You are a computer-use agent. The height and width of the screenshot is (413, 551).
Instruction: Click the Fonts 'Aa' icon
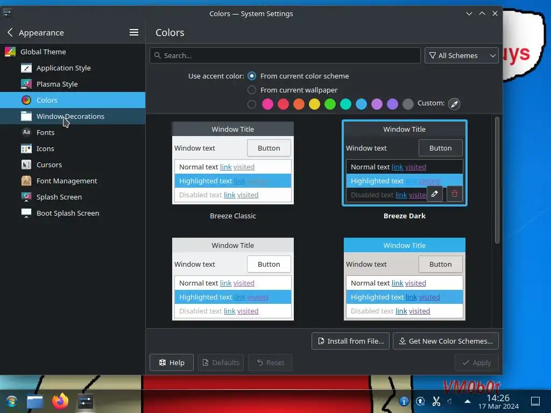[x=26, y=132]
